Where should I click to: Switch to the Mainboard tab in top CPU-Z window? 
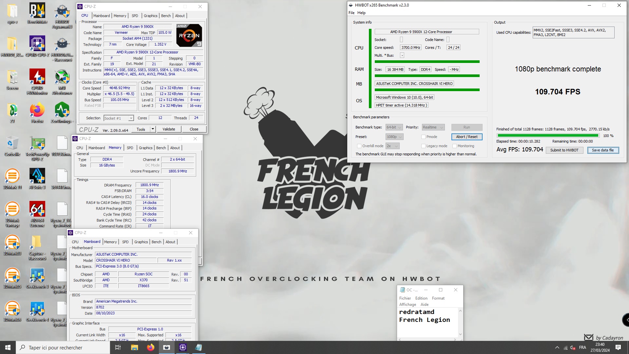[102, 16]
